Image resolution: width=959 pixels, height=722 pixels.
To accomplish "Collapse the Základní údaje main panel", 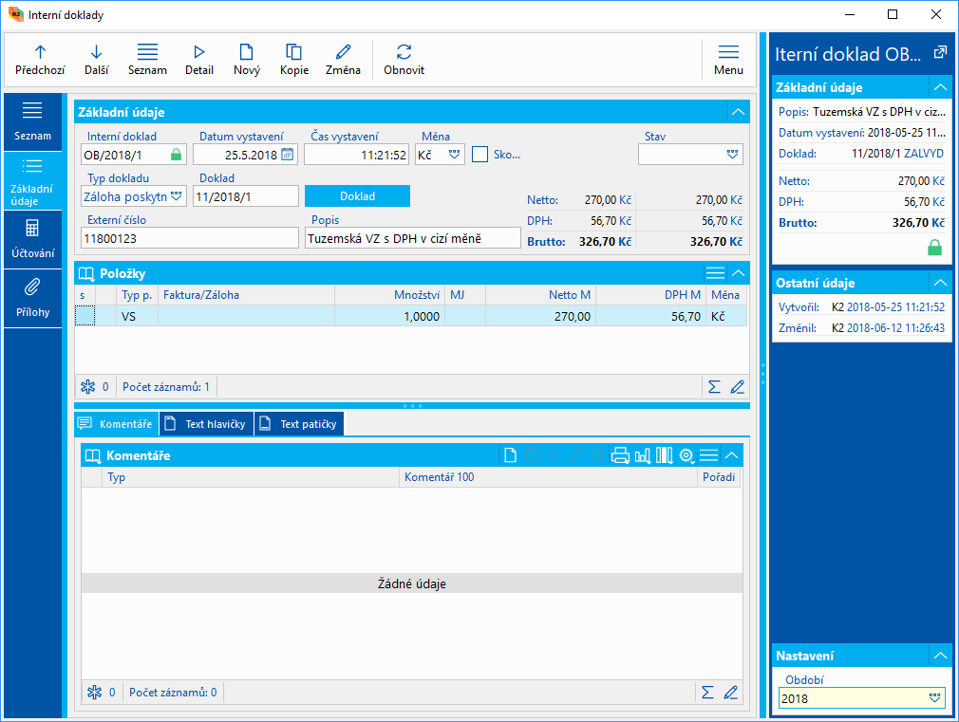I will click(x=738, y=112).
